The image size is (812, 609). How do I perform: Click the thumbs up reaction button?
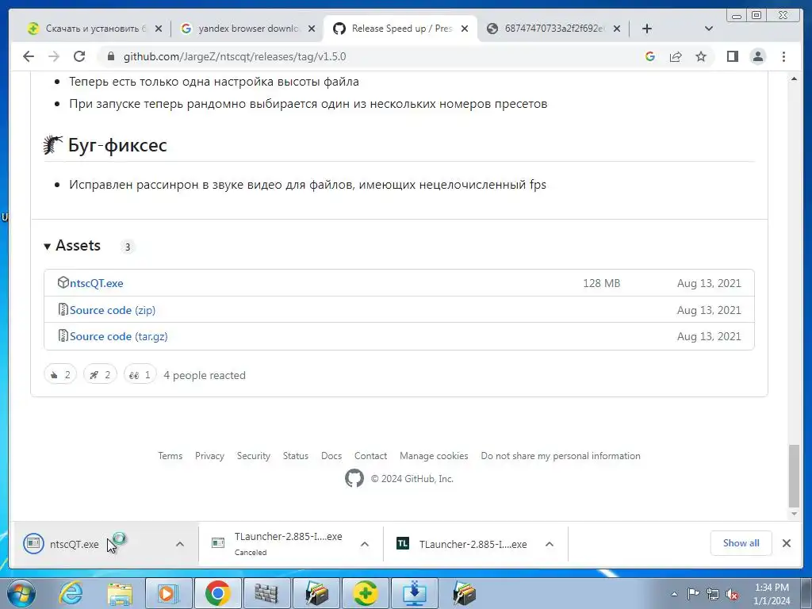pos(60,374)
